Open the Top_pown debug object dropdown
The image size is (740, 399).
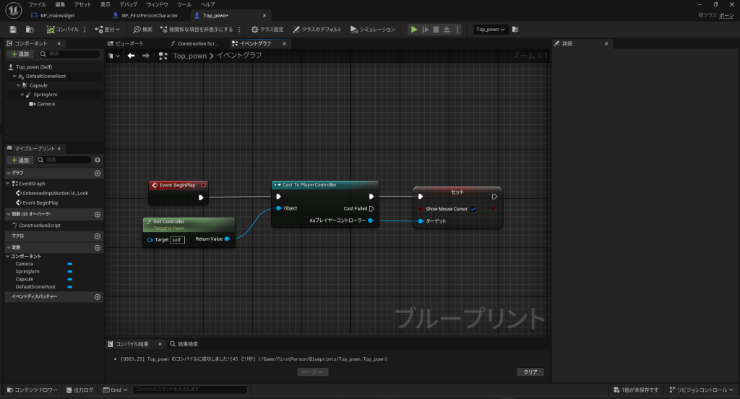point(491,30)
